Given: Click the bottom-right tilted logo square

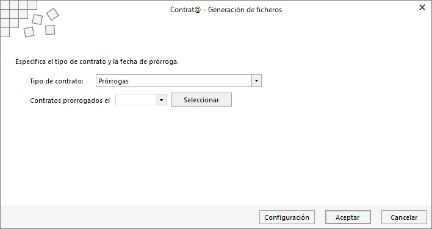Looking at the screenshot, I should pyautogui.click(x=50, y=30).
